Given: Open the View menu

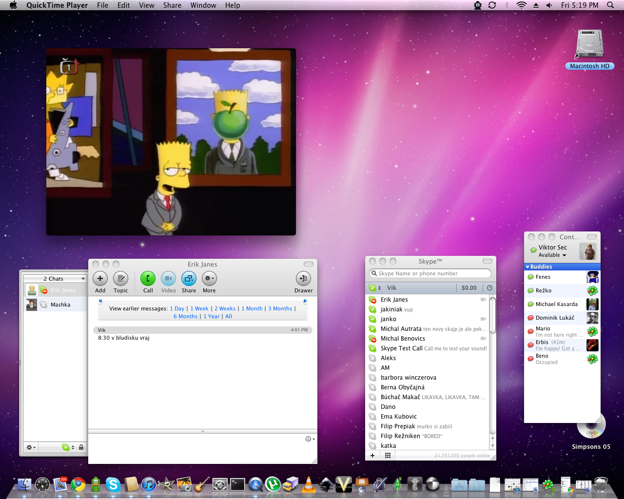Looking at the screenshot, I should (x=147, y=5).
